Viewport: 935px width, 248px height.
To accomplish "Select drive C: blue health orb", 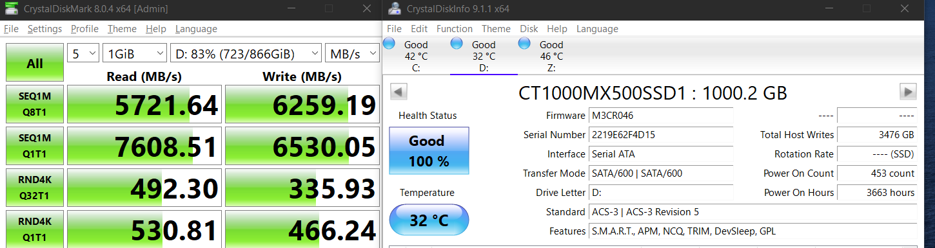I will point(389,43).
